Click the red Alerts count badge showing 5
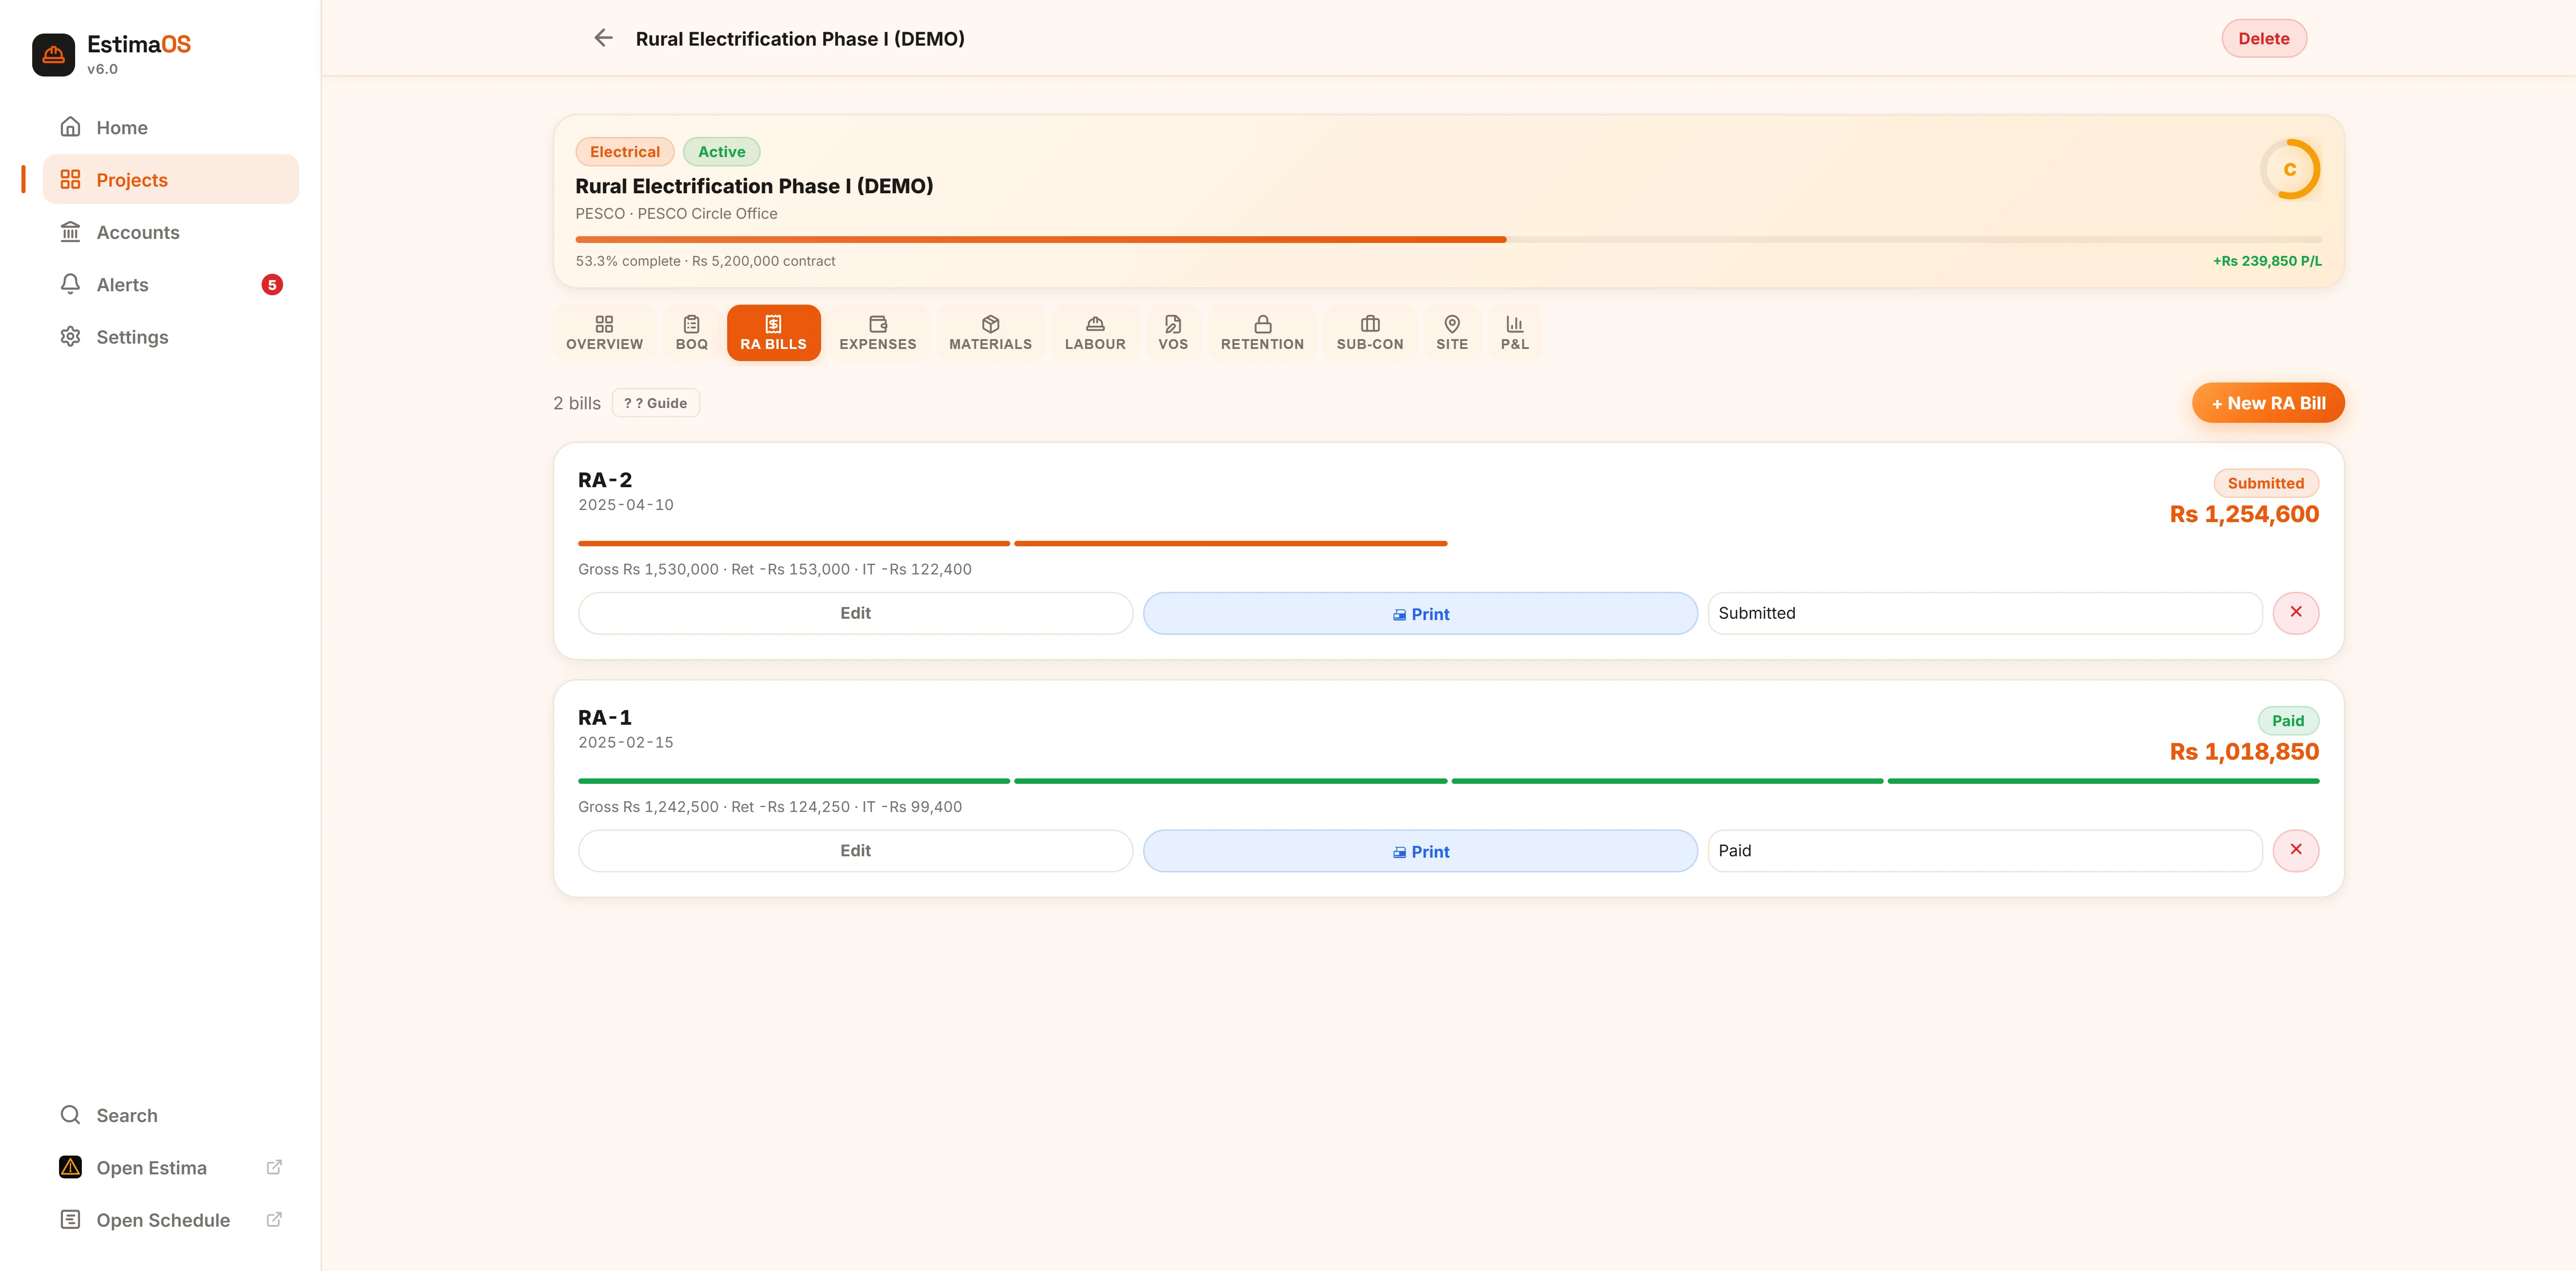 pos(272,285)
